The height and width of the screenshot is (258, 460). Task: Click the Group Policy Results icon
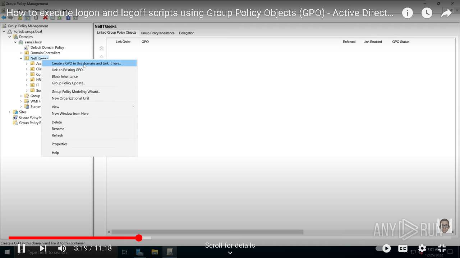(x=15, y=123)
